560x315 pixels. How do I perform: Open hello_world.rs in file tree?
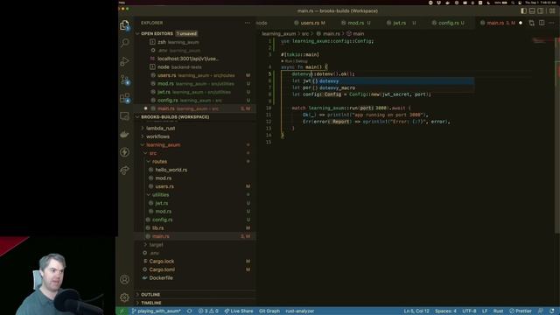(171, 170)
